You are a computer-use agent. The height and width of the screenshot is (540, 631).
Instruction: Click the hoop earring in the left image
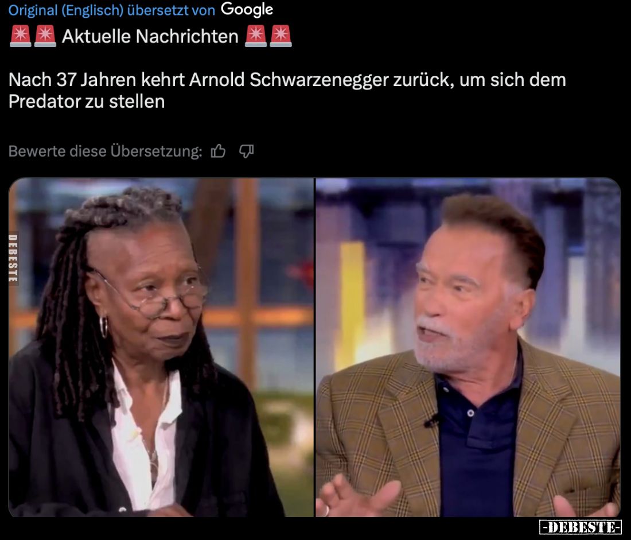click(104, 327)
